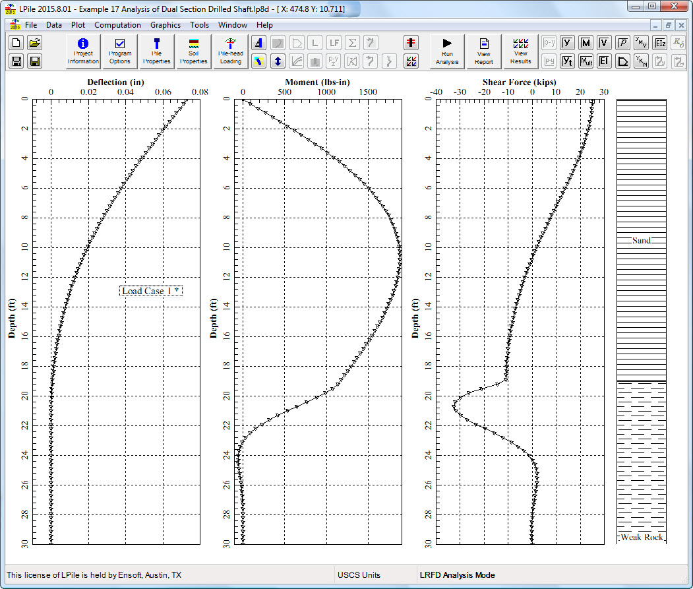Open the Graphics menu
Viewport: 693px width, 589px height.
pos(165,25)
